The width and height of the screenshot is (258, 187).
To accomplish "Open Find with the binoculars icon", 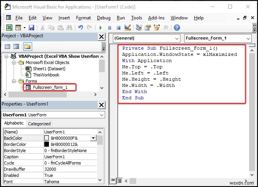I will [69, 28].
